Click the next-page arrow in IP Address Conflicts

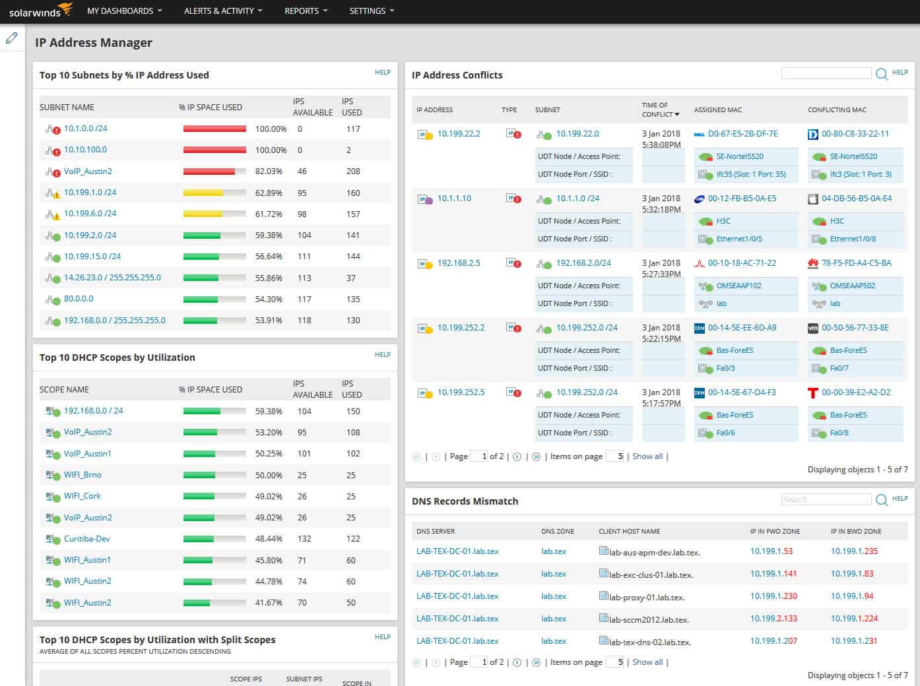click(x=517, y=456)
